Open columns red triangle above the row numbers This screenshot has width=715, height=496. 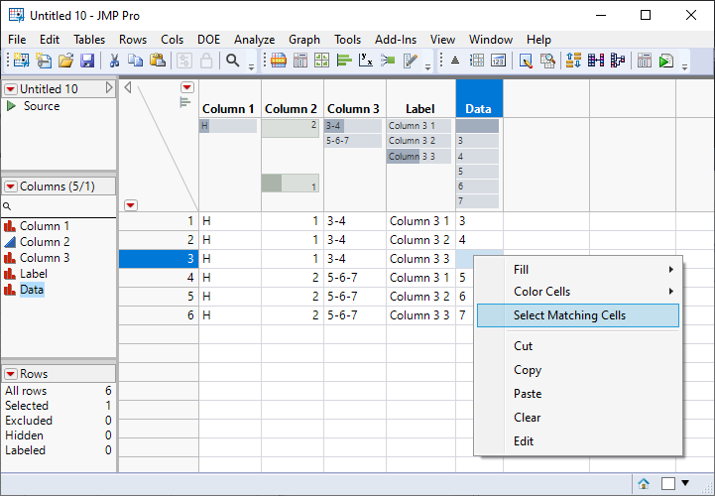(x=187, y=87)
